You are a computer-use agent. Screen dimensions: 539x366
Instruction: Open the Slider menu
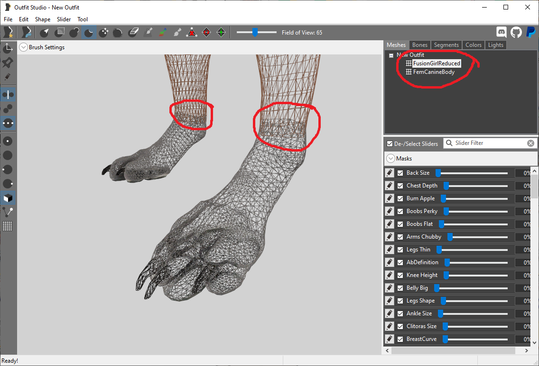click(x=64, y=19)
